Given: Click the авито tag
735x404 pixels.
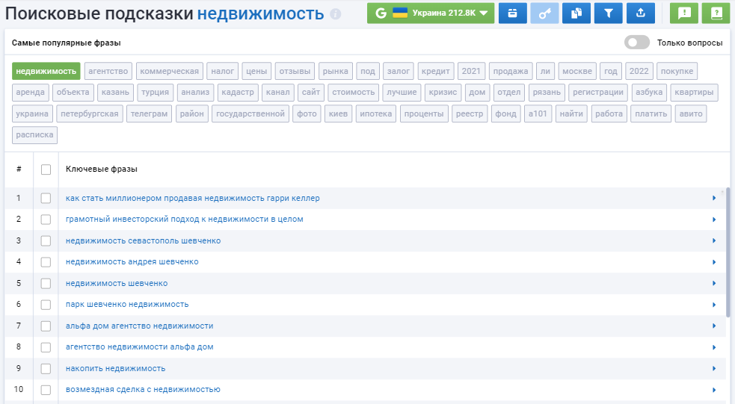Looking at the screenshot, I should coord(691,114).
